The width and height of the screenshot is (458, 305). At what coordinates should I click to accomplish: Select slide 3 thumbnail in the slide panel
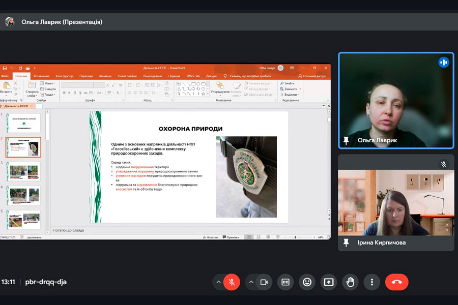[x=23, y=171]
